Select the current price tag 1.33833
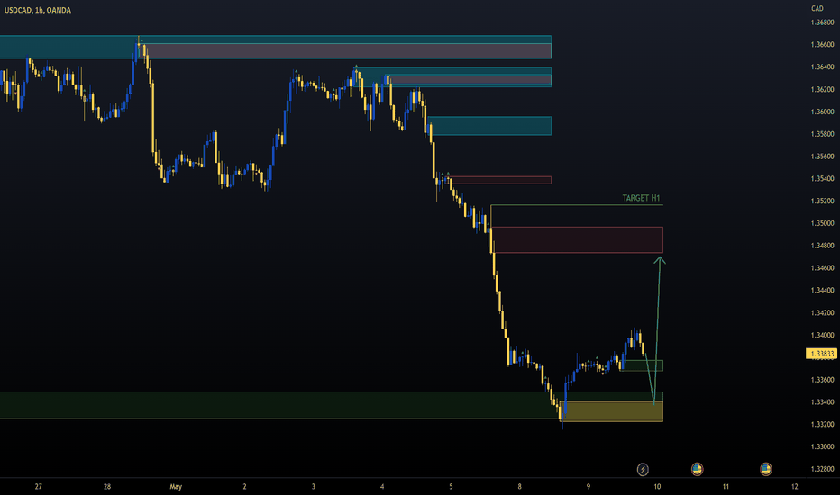The image size is (840, 495). point(821,354)
